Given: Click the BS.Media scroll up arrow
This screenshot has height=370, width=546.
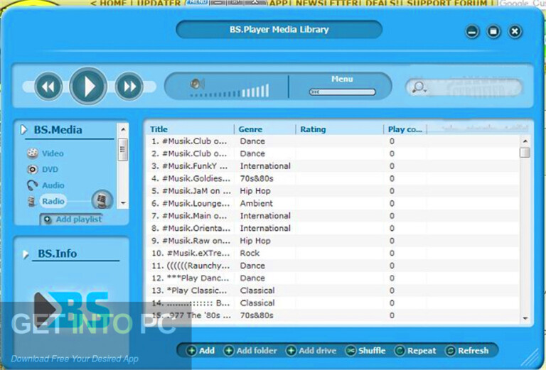Looking at the screenshot, I should point(123,129).
